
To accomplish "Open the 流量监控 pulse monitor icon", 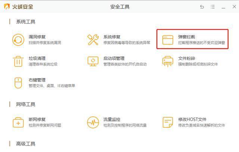I will coord(93,122).
